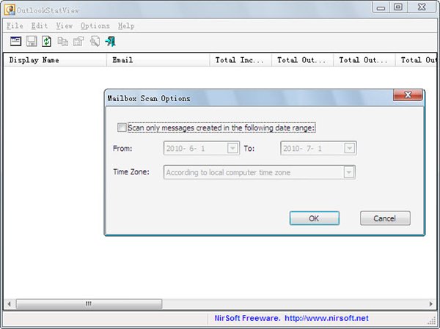Confirm scan options with OK
This screenshot has height=329, width=440.
coord(315,218)
